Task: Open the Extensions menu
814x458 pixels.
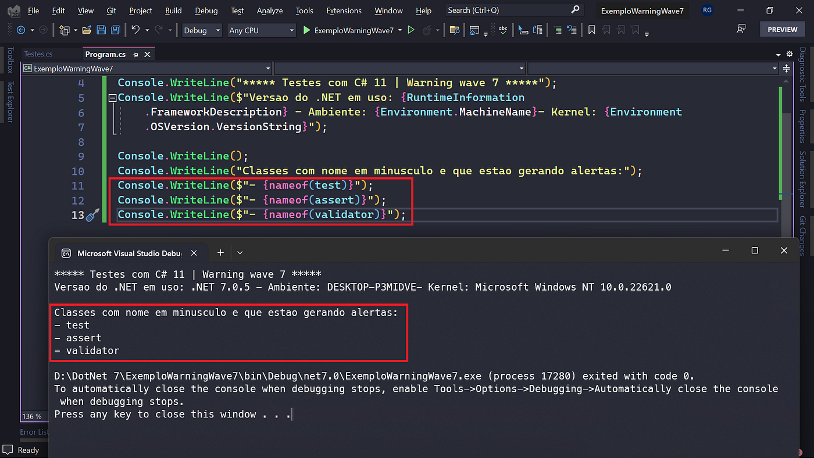Action: tap(344, 10)
